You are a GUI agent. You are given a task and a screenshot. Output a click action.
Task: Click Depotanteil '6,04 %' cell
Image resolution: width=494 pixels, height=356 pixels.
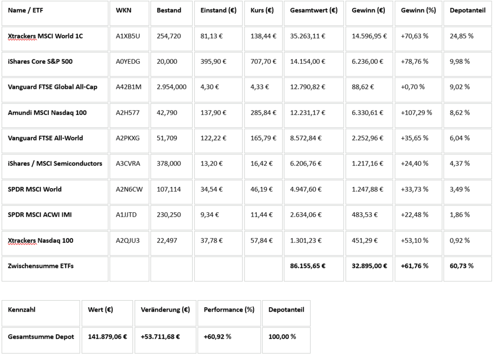click(467, 141)
